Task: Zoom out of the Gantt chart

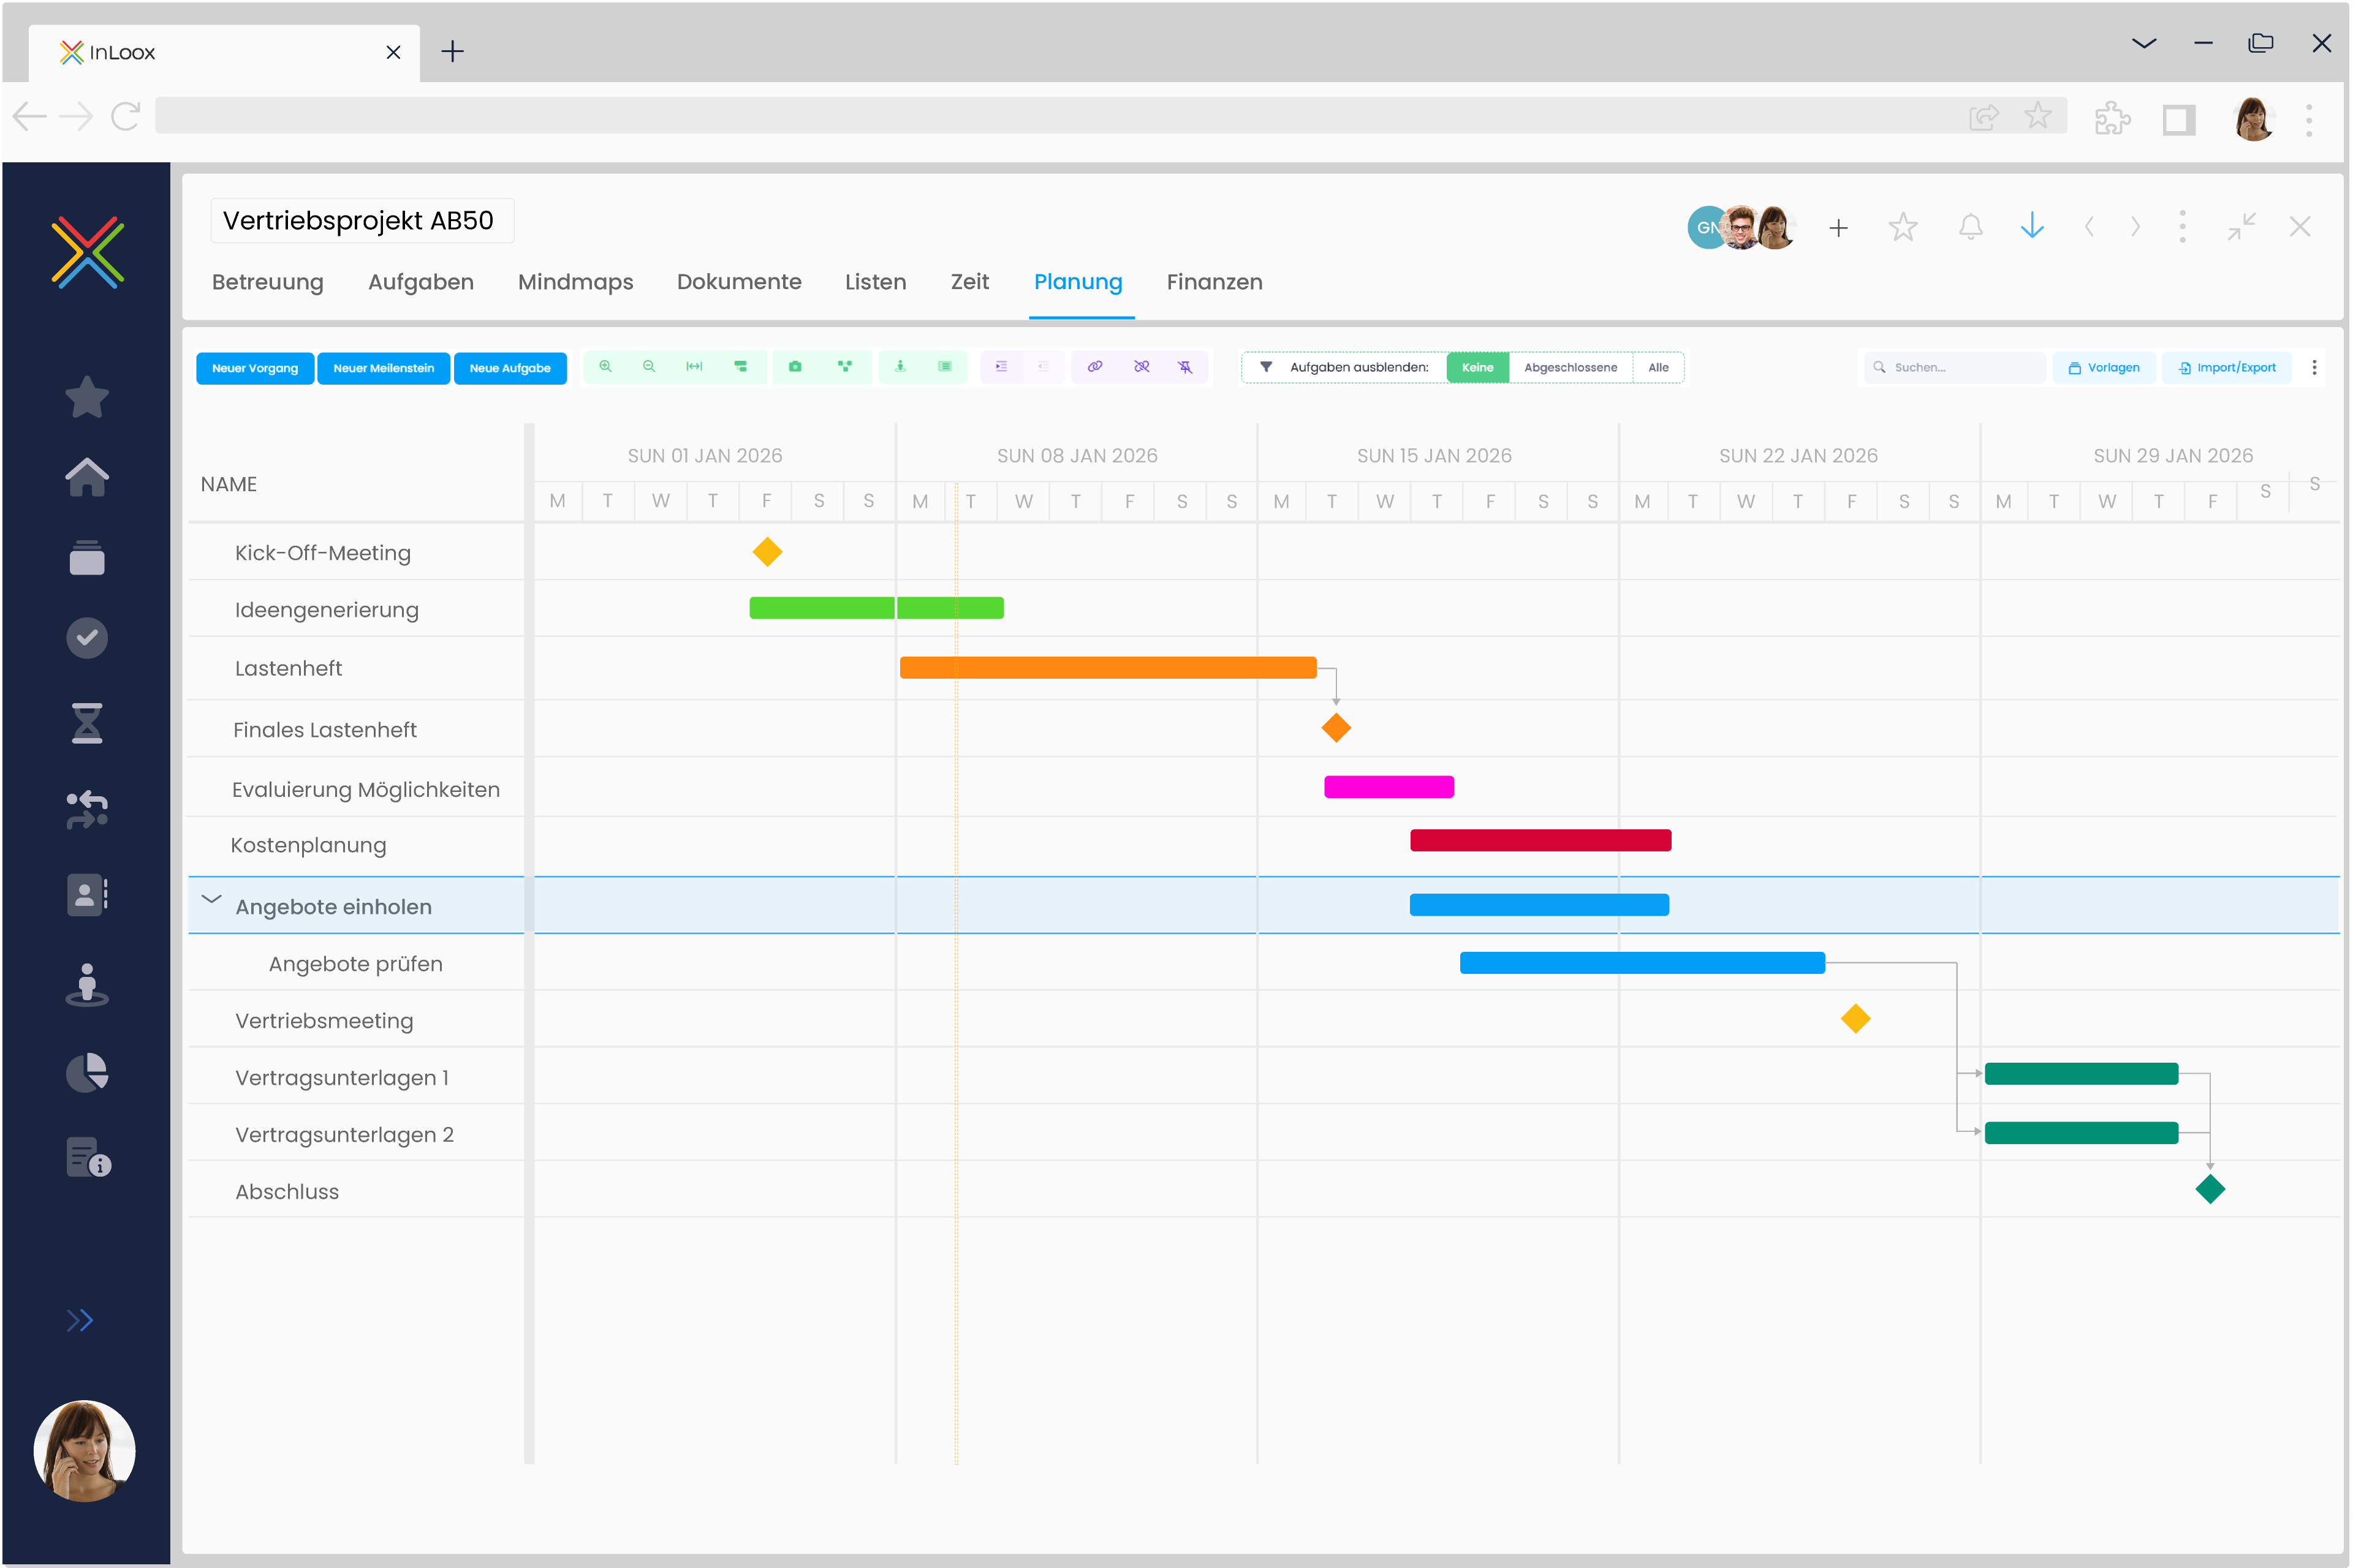Action: tap(650, 367)
